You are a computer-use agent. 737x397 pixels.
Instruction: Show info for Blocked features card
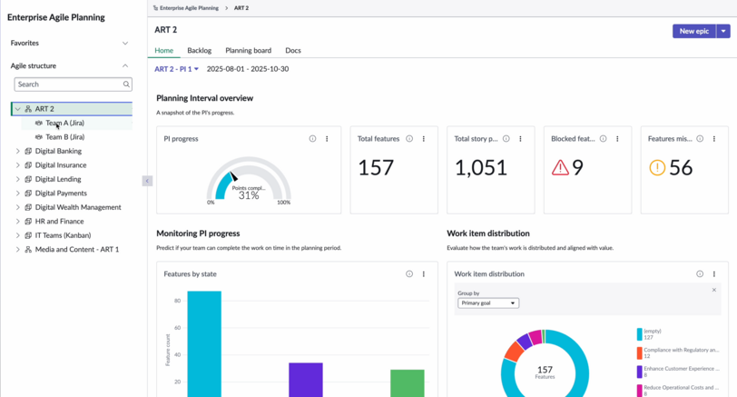[x=603, y=139]
